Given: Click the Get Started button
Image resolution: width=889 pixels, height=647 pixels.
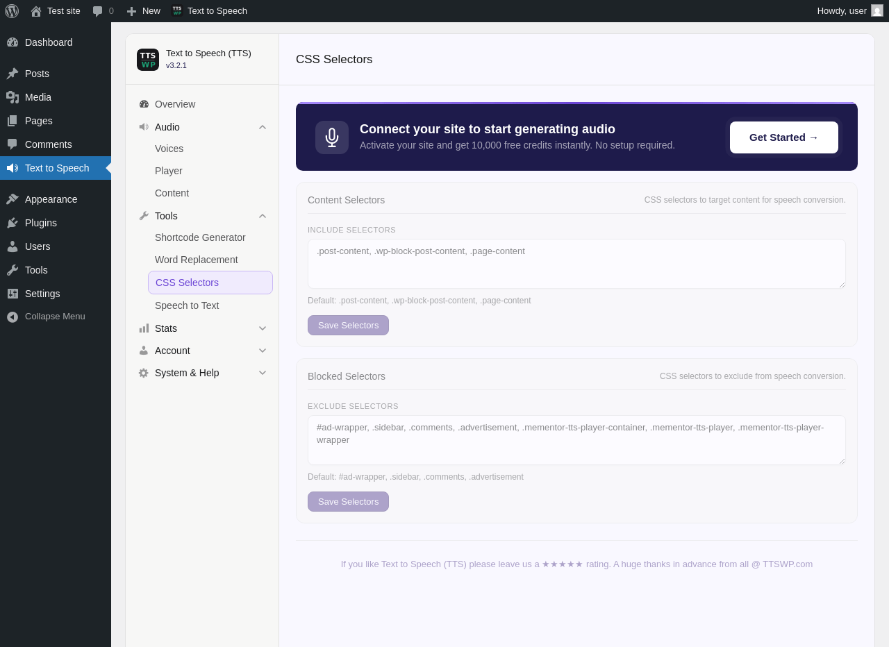Looking at the screenshot, I should coord(784,137).
